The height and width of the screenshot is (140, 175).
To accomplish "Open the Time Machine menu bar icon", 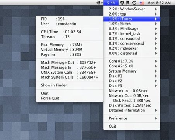I will (134, 3).
